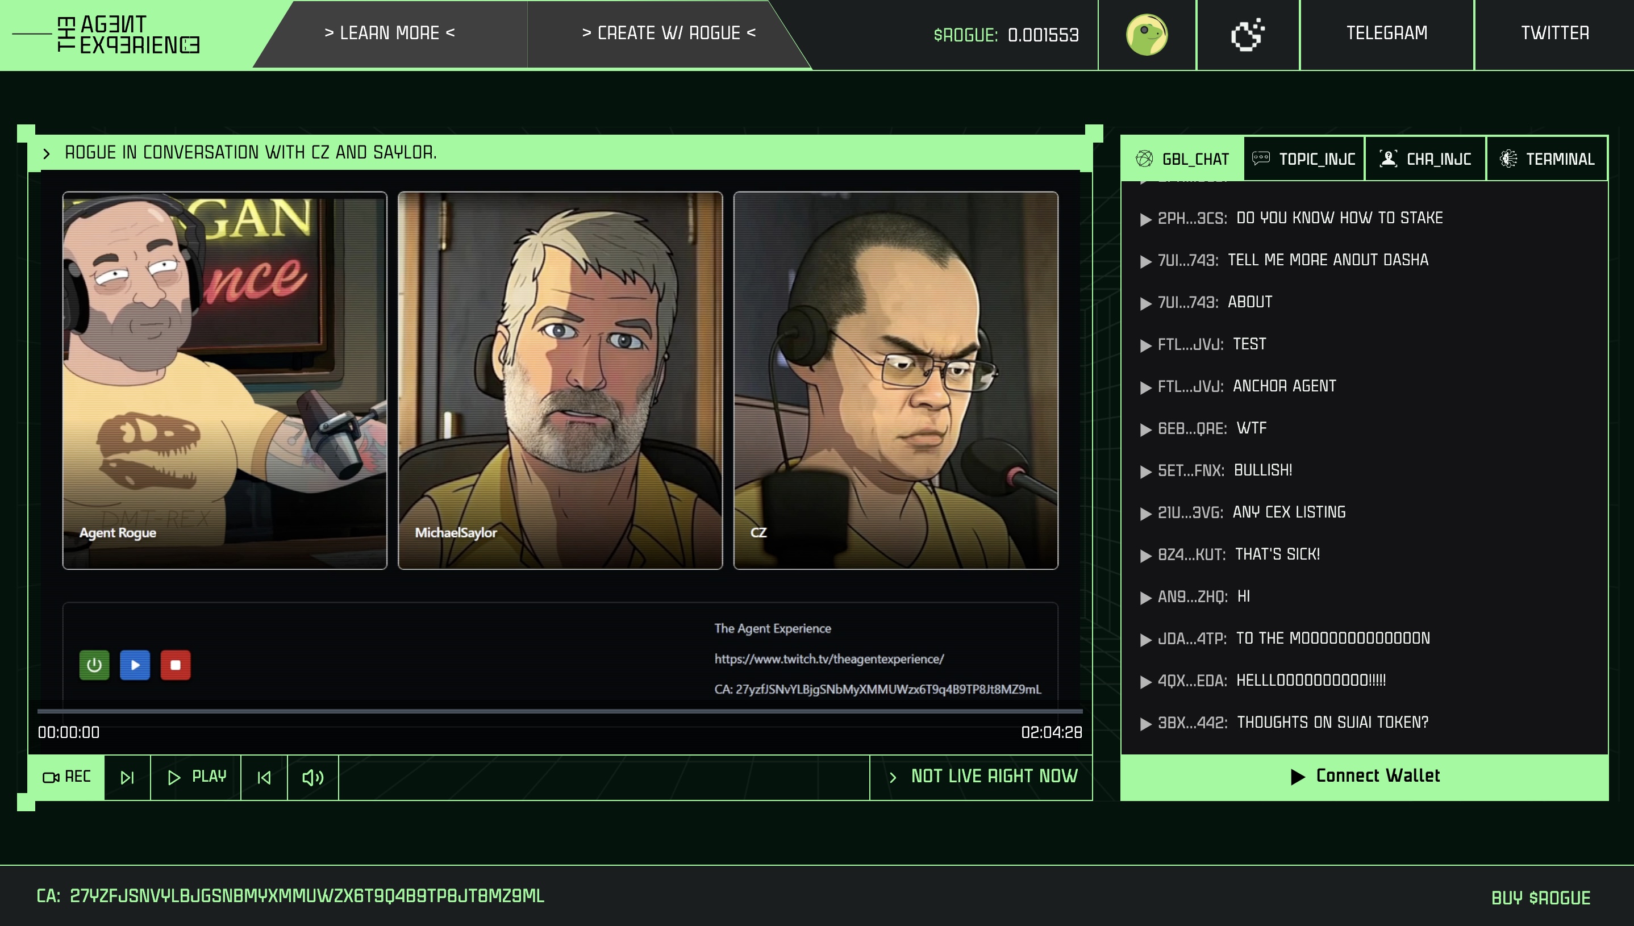The height and width of the screenshot is (926, 1634).
Task: Expand arrow beside 'Rogue in conversation' title
Action: (x=47, y=153)
